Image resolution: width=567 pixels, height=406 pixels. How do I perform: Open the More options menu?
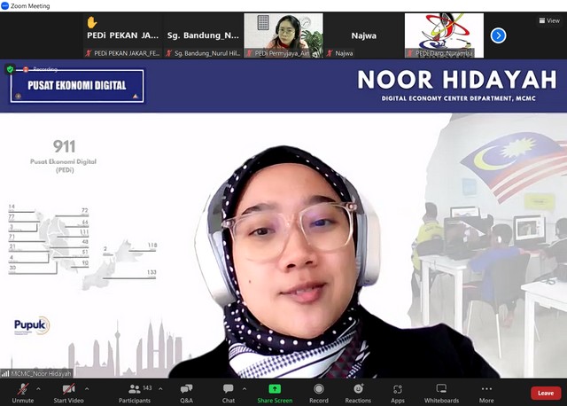pyautogui.click(x=486, y=391)
